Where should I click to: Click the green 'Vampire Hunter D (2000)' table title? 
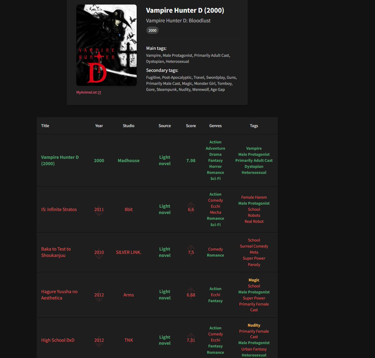[x=60, y=160]
